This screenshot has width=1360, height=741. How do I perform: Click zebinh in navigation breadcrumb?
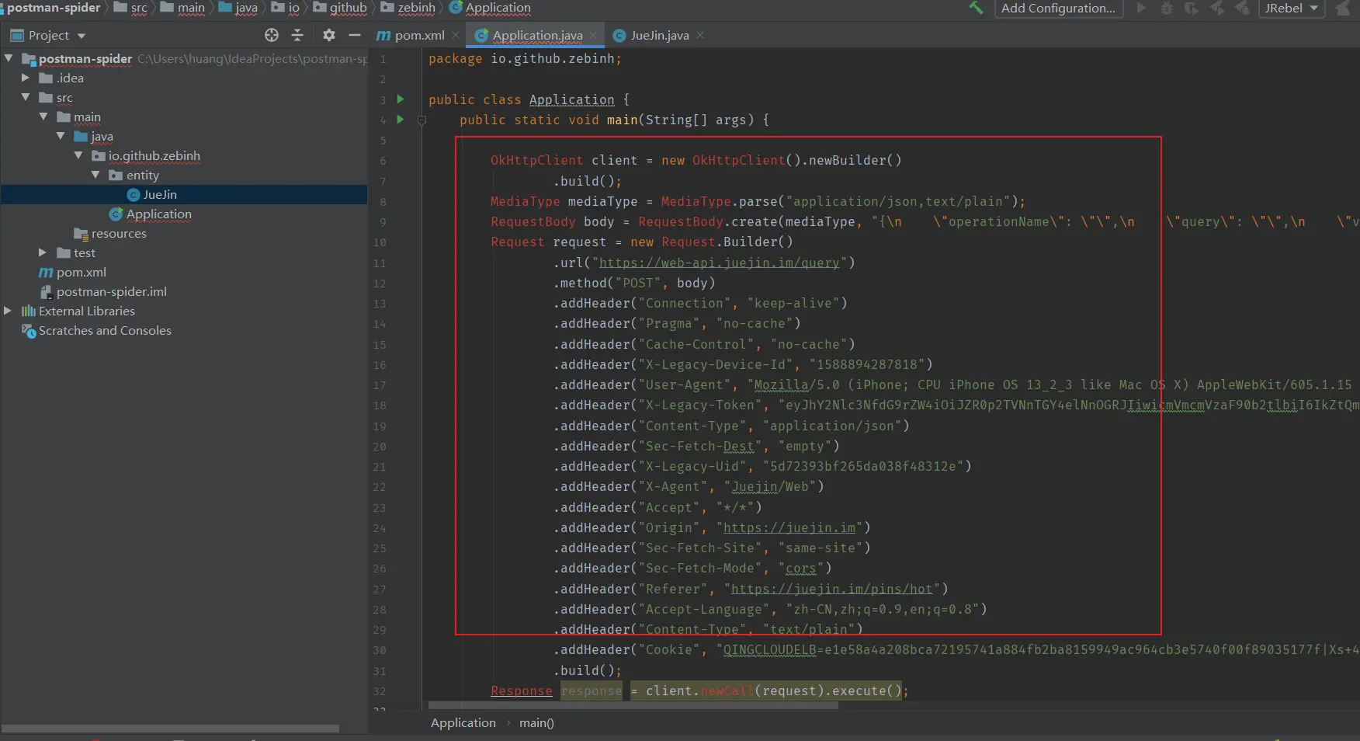[416, 8]
